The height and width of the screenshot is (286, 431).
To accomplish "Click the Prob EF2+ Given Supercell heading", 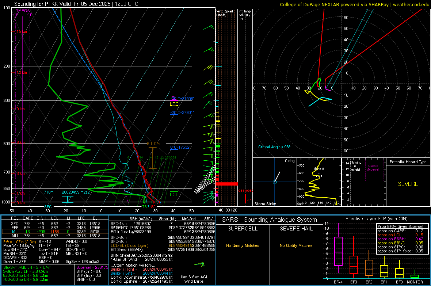I will click(400, 226).
